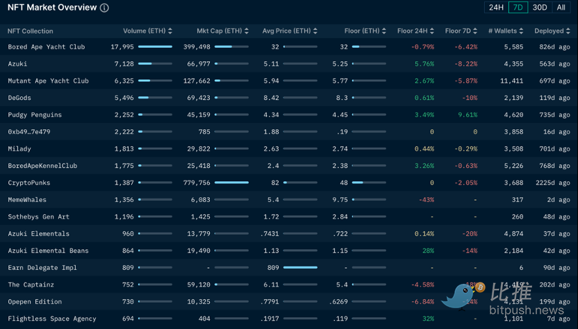Click Floor 24H sort arrows icon

[x=432, y=31]
